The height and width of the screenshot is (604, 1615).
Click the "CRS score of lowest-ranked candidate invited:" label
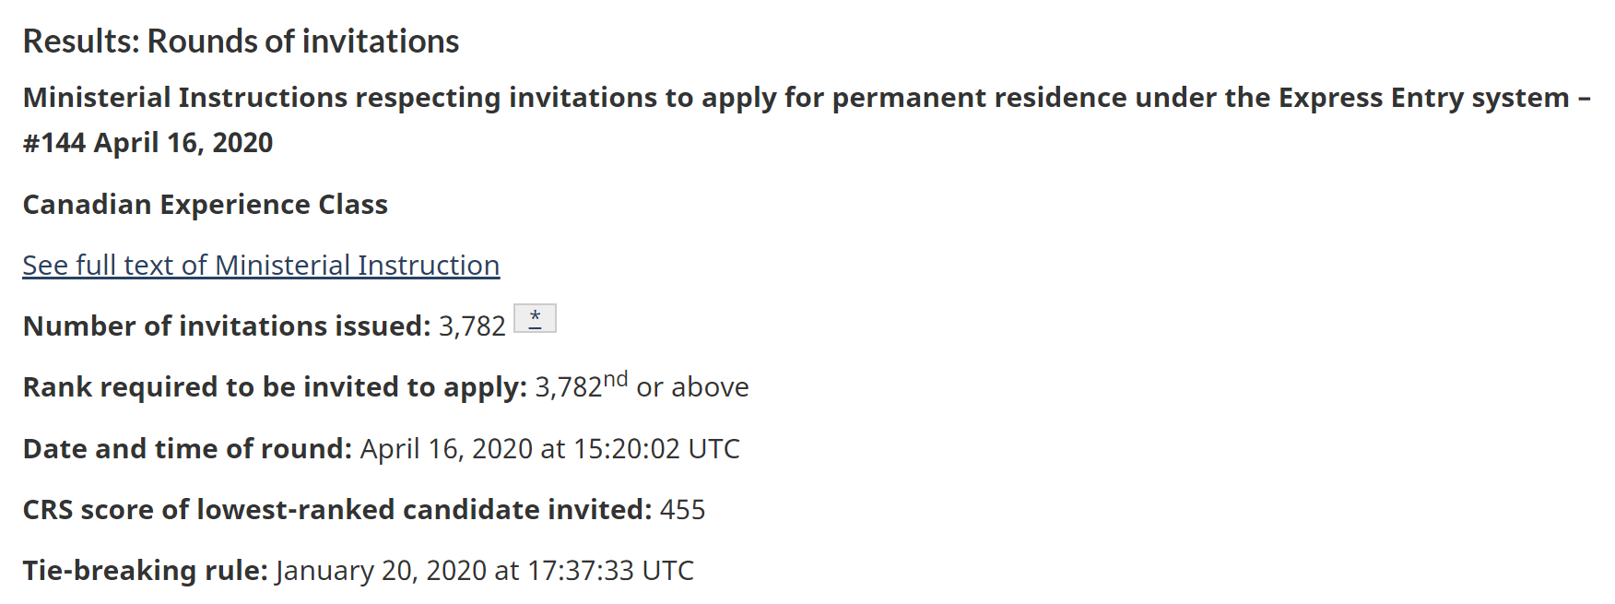(337, 510)
